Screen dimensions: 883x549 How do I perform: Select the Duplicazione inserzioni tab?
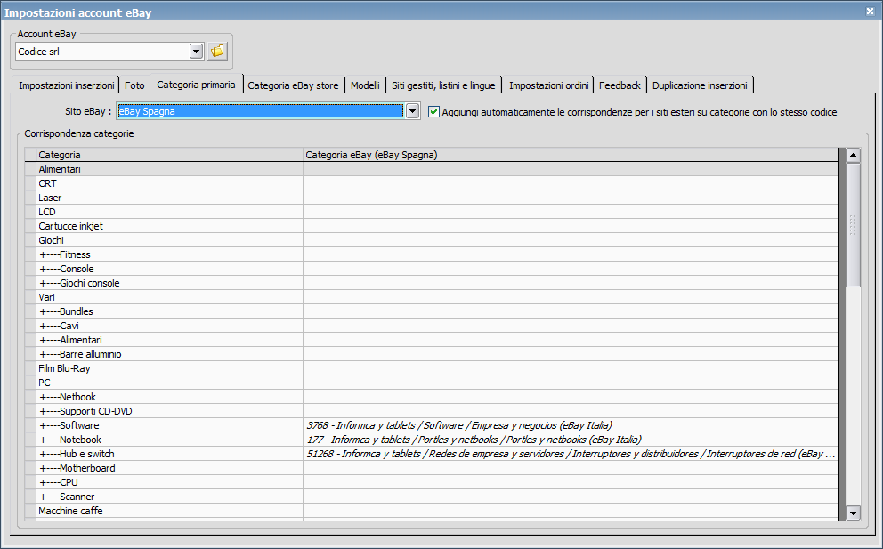tap(700, 85)
